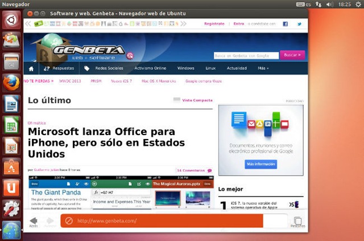This screenshot has width=364, height=241.
Task: Open Ubuntu One from the launcher
Action: coord(11,188)
